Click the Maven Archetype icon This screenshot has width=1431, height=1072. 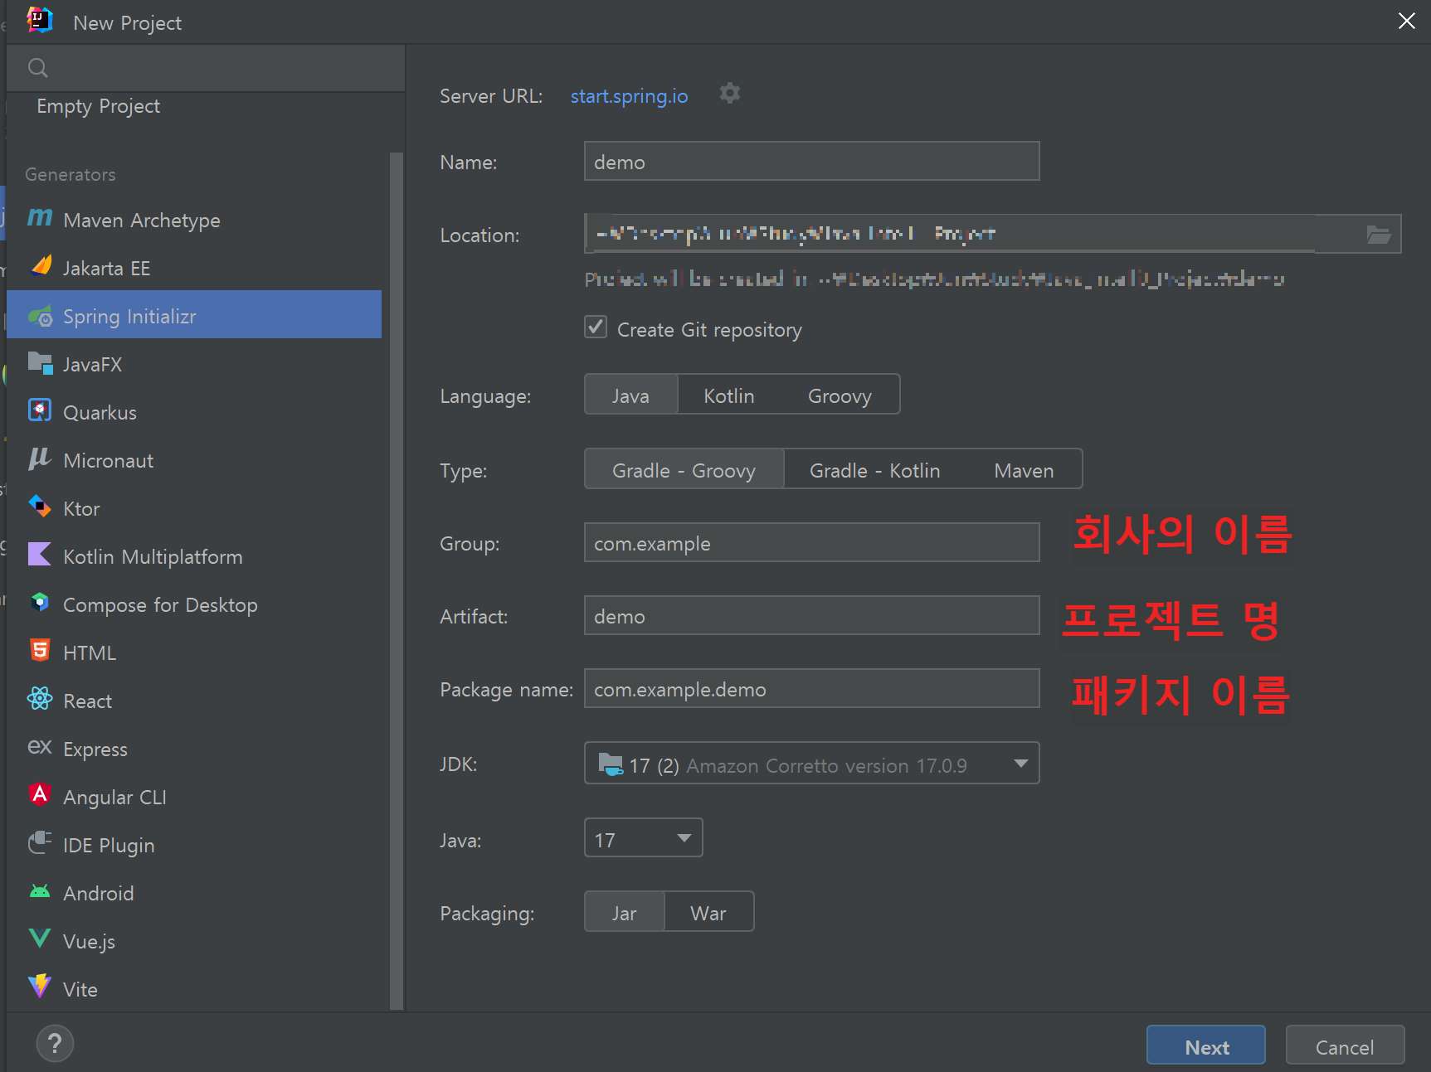[x=40, y=218]
